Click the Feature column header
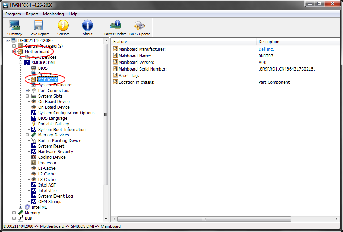The image size is (343, 232). tap(184, 42)
